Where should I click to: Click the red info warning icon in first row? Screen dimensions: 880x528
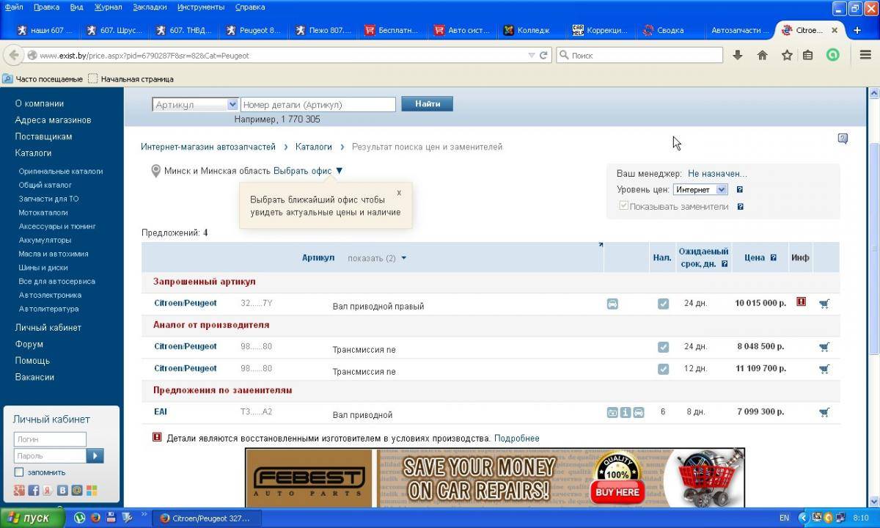[801, 301]
